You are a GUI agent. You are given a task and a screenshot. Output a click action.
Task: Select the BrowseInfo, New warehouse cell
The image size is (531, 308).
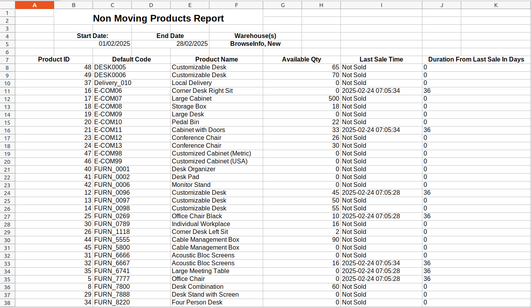pos(255,44)
